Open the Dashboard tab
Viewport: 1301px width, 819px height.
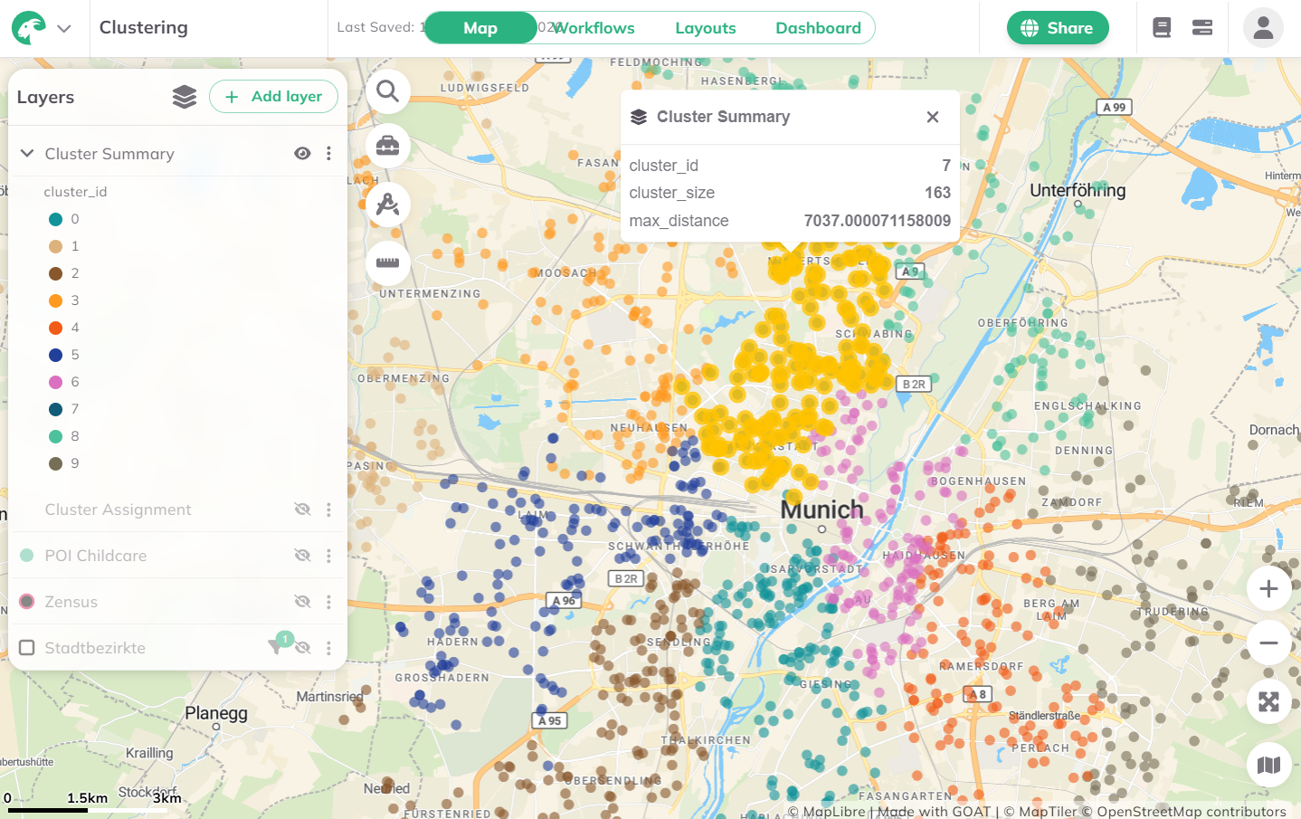(x=817, y=27)
